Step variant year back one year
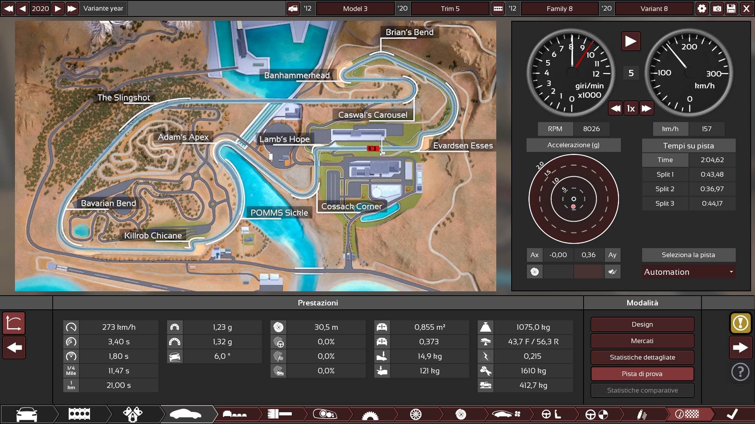The height and width of the screenshot is (424, 755). pyautogui.click(x=22, y=9)
